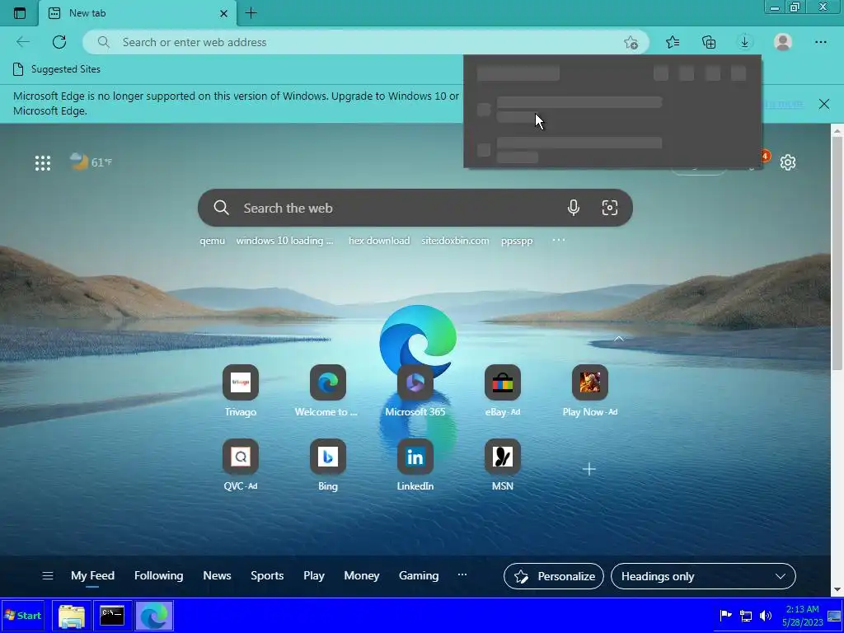
Task: Open the Downloads icon in toolbar
Action: [x=745, y=42]
